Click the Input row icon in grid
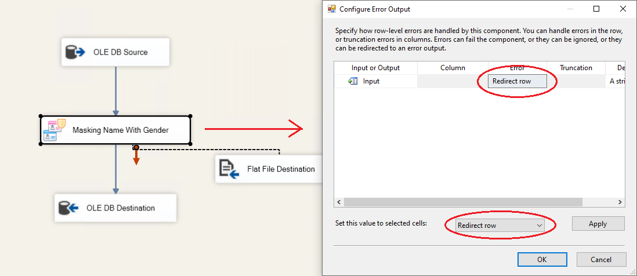 pyautogui.click(x=353, y=81)
